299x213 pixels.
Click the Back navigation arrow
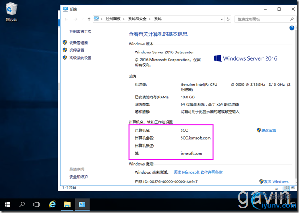point(66,19)
